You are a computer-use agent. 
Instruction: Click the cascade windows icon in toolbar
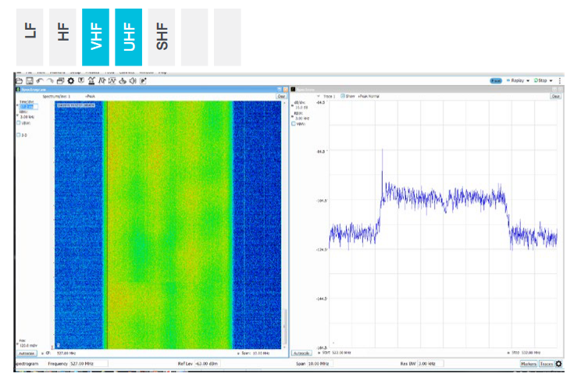[x=60, y=80]
